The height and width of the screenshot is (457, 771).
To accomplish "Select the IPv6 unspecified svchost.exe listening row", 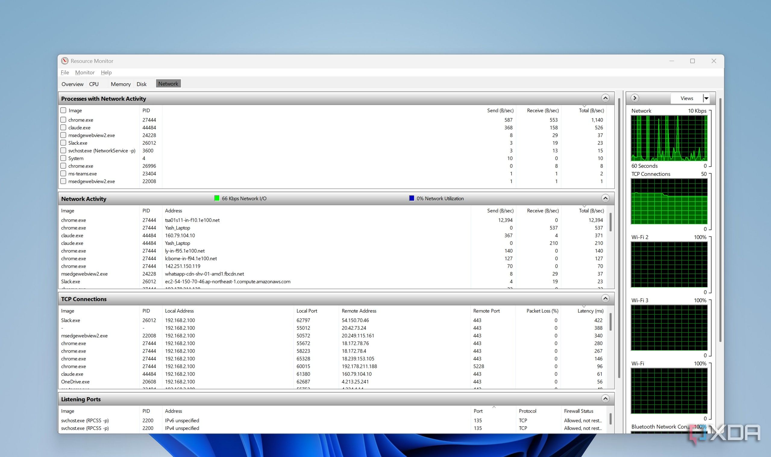I will (332, 420).
